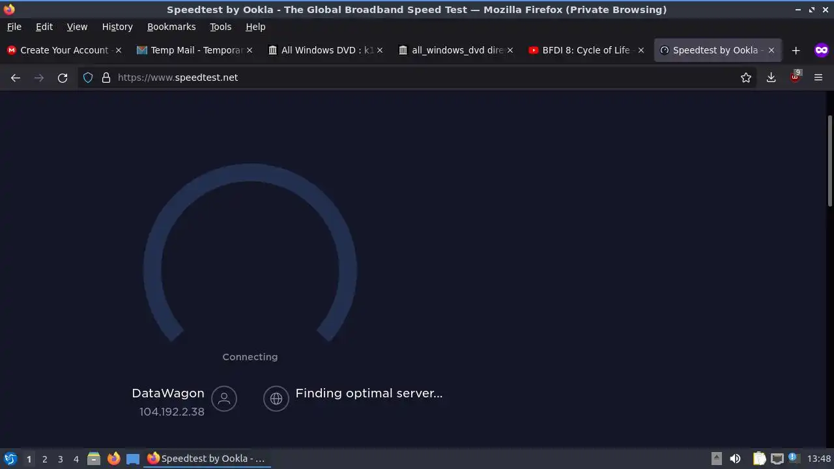
Task: Open the History menu
Action: pos(117,27)
